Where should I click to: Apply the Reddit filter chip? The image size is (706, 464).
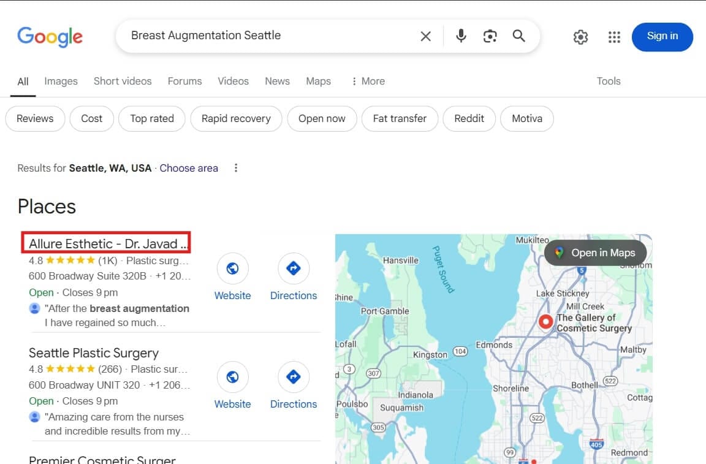click(x=469, y=119)
